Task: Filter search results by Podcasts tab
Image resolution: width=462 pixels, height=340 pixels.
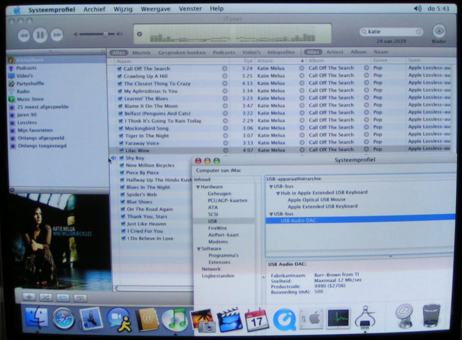Action: (x=224, y=52)
